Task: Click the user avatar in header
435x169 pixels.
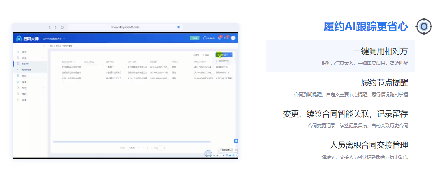Action: [233, 38]
